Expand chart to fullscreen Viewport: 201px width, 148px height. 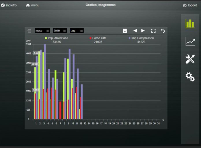tap(153, 31)
